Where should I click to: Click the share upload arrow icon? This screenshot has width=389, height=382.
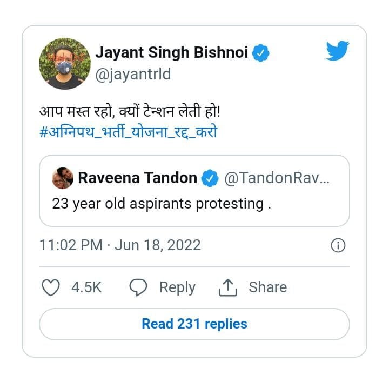(228, 288)
